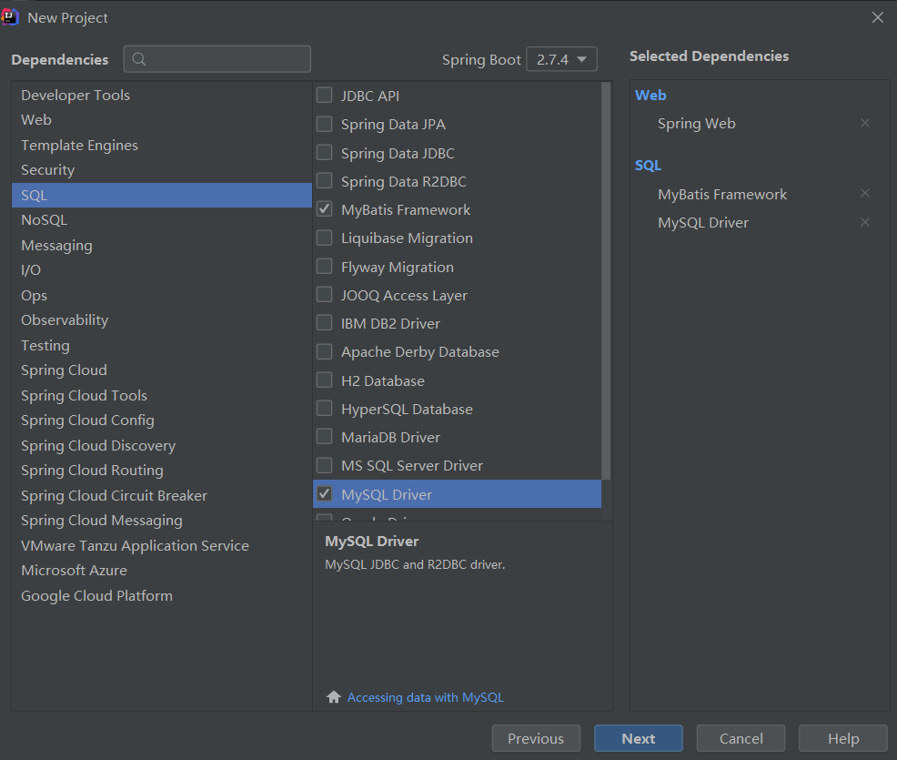This screenshot has width=897, height=760.
Task: Click Next to continue
Action: pyautogui.click(x=639, y=738)
